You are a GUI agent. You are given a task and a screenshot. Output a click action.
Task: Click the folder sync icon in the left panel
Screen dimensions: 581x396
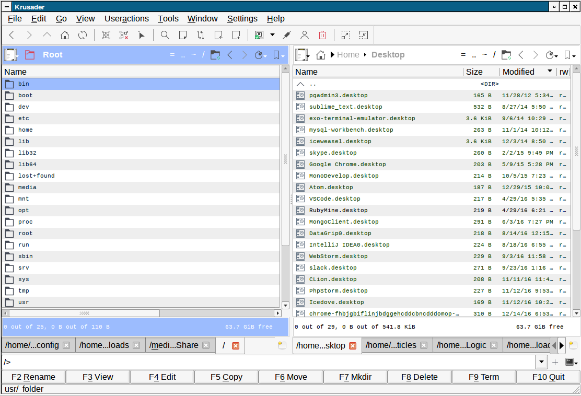[215, 55]
